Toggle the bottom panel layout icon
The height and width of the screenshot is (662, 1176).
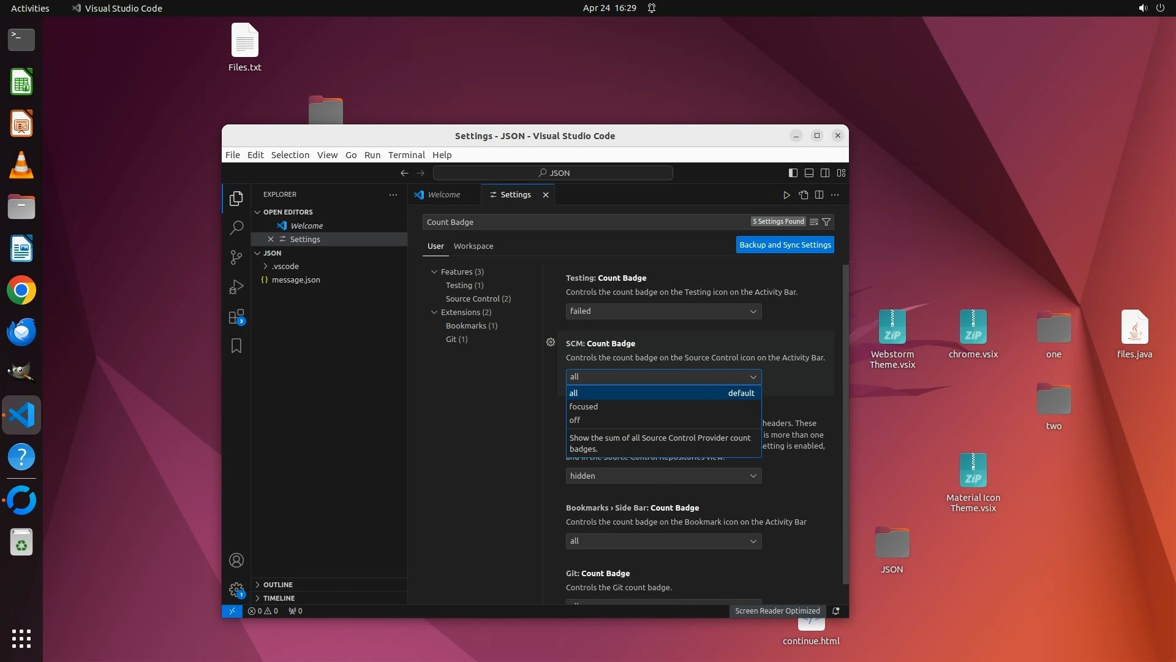tap(809, 173)
